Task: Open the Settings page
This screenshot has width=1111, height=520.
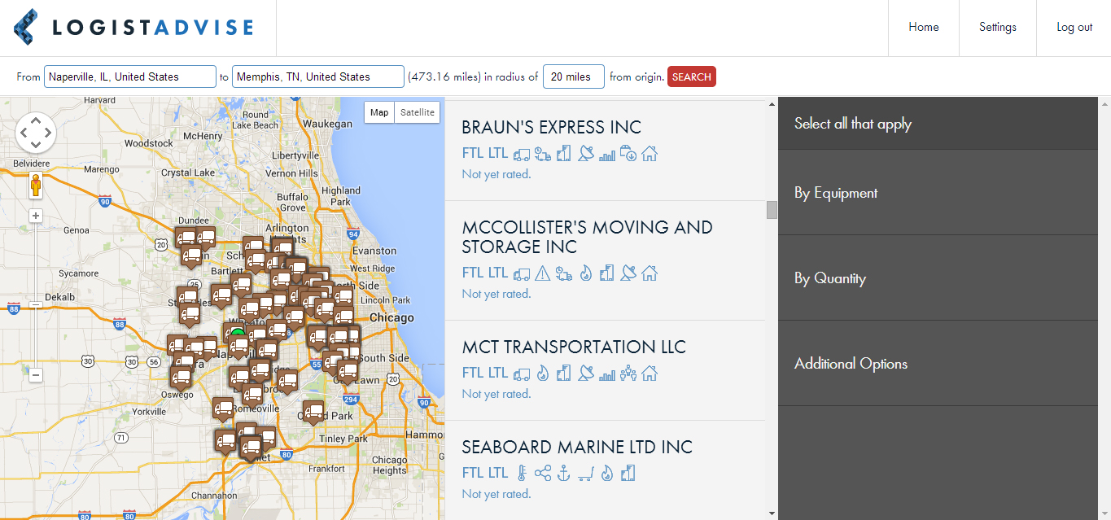Action: [997, 28]
